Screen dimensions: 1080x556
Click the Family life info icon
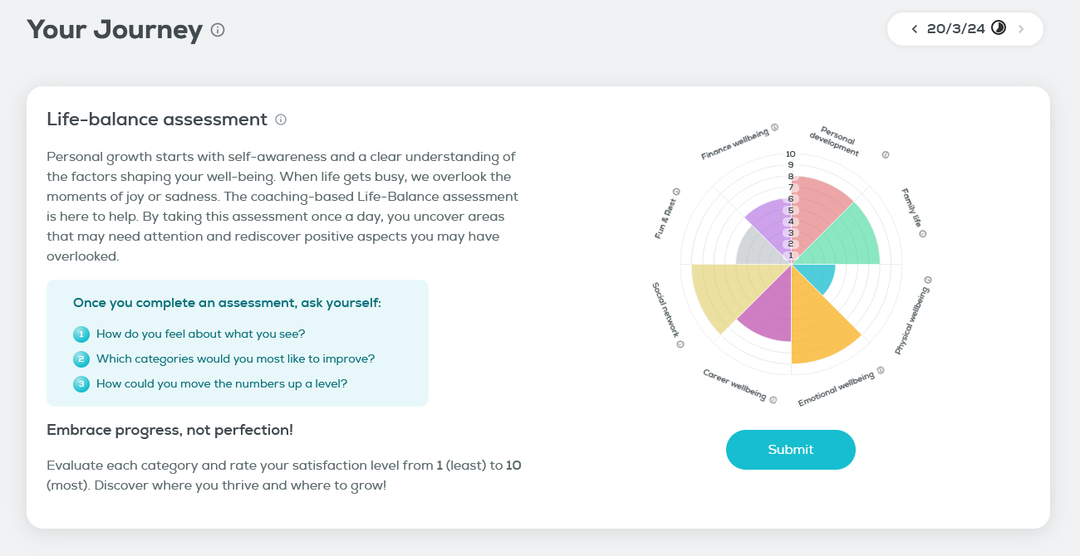point(922,234)
